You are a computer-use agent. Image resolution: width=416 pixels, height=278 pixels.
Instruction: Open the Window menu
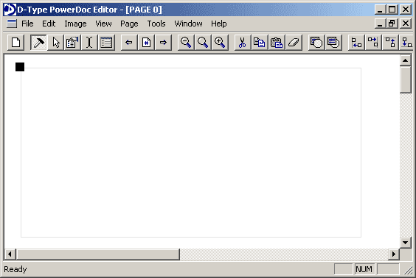pyautogui.click(x=188, y=24)
